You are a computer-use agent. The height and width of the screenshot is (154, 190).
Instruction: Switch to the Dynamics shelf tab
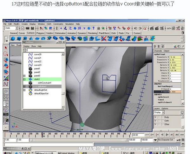[82, 33]
